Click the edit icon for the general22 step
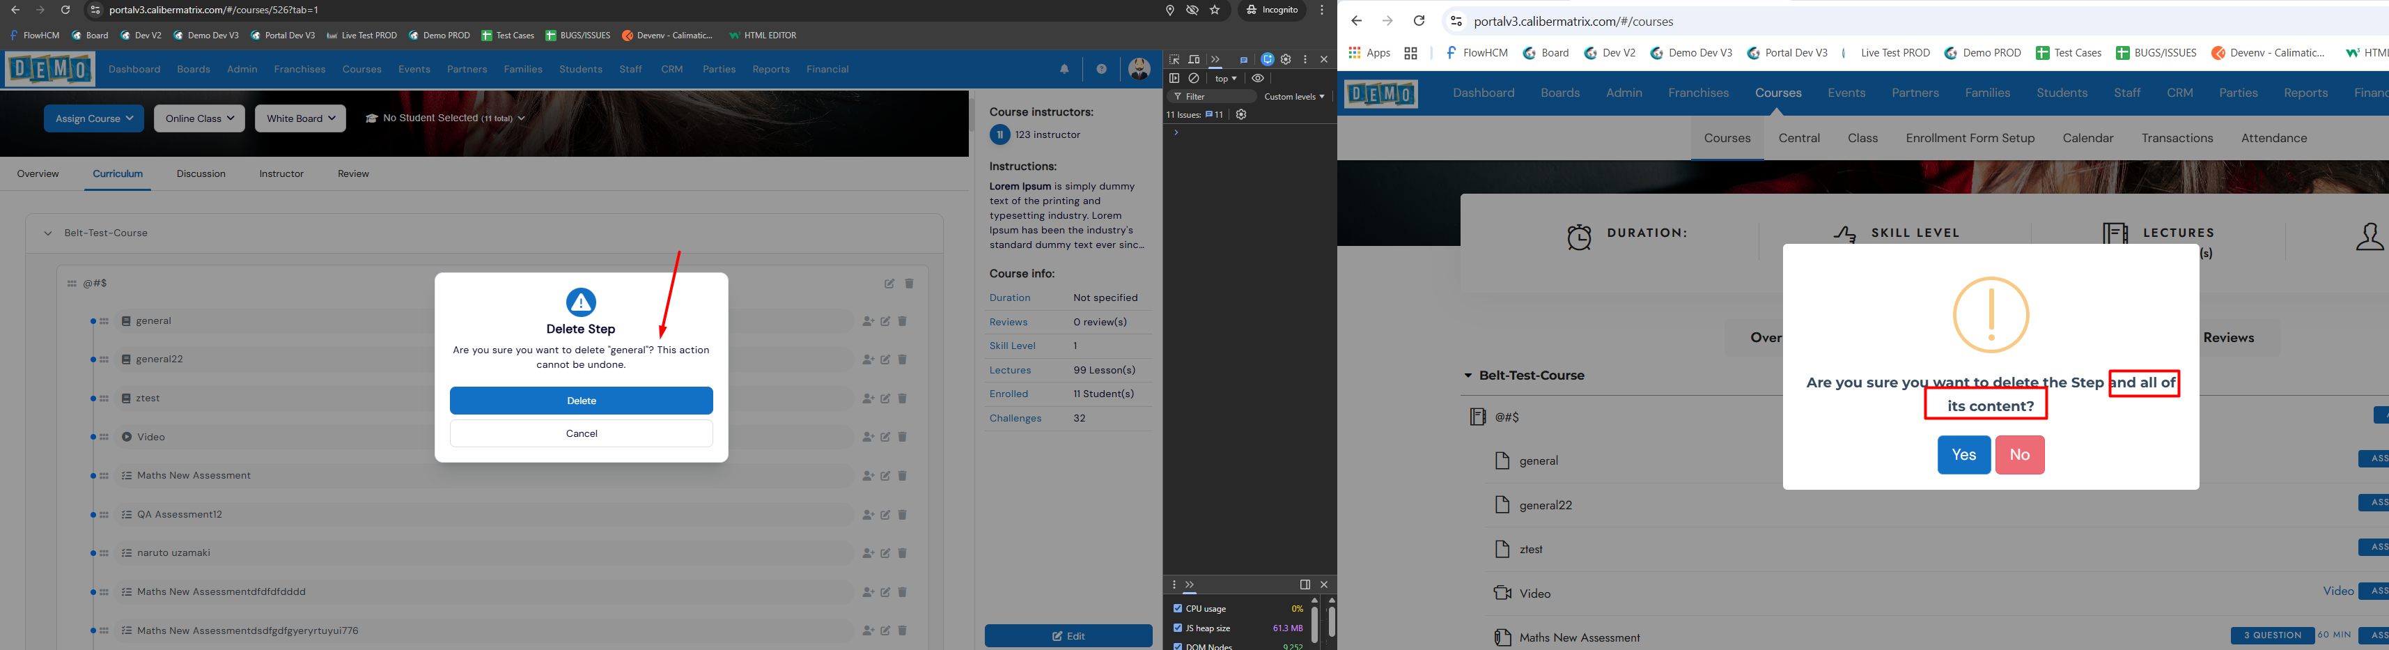The width and height of the screenshot is (2389, 650). [x=886, y=359]
